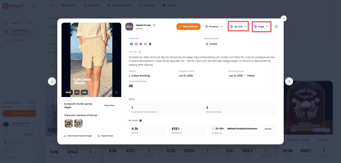The height and width of the screenshot is (163, 341).
Task: Open the Ad Link
Action: 238,27
